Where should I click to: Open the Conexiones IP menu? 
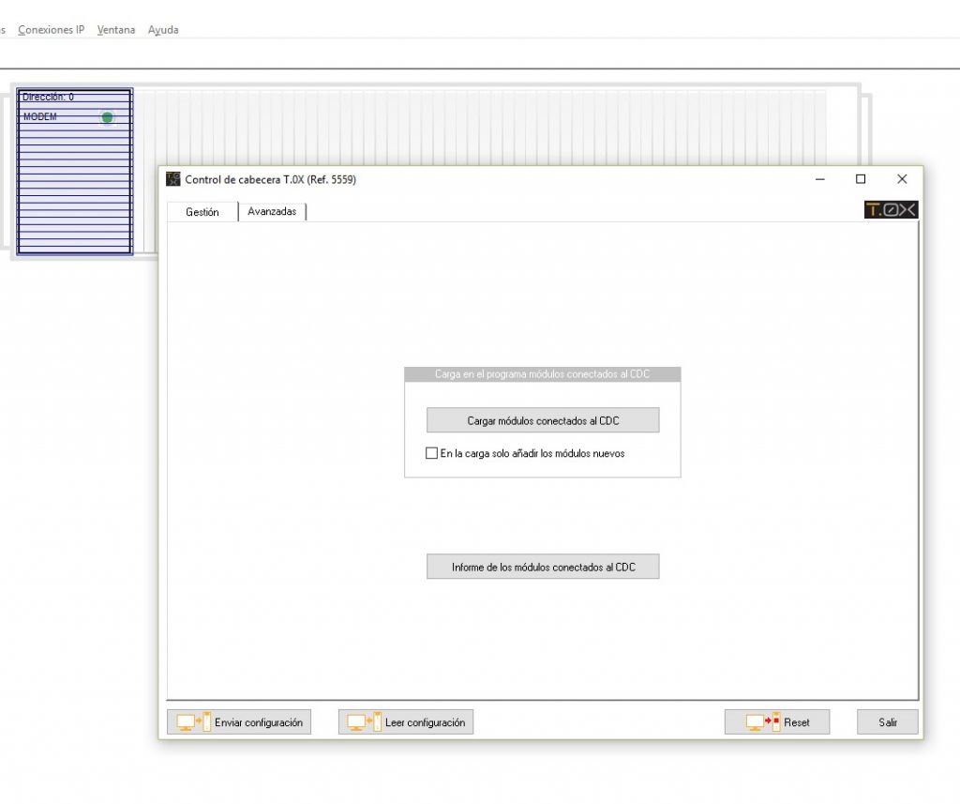click(x=51, y=29)
